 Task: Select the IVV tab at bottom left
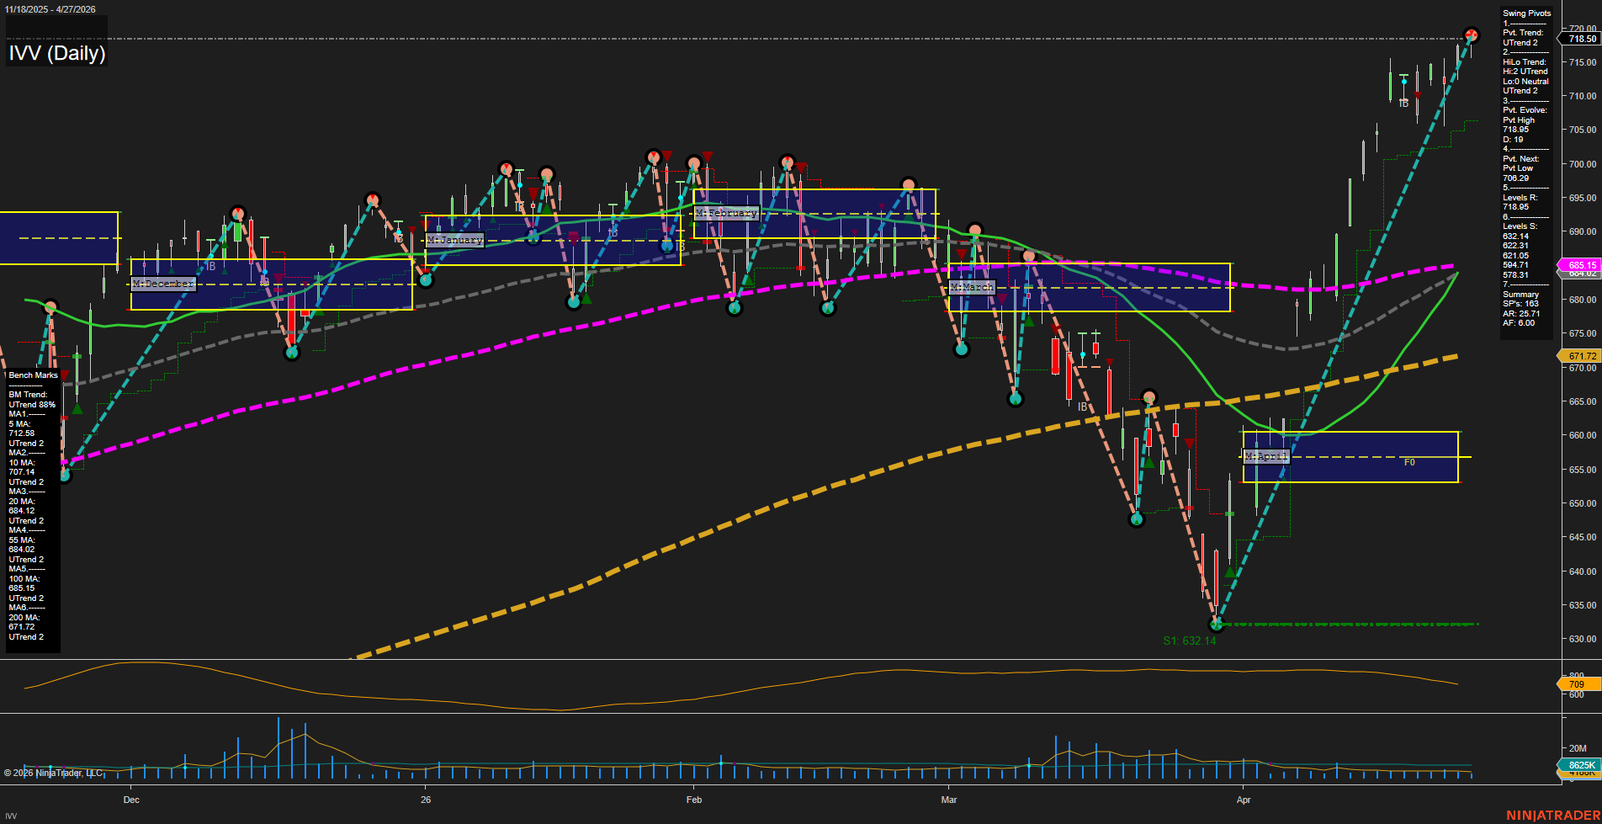11,816
